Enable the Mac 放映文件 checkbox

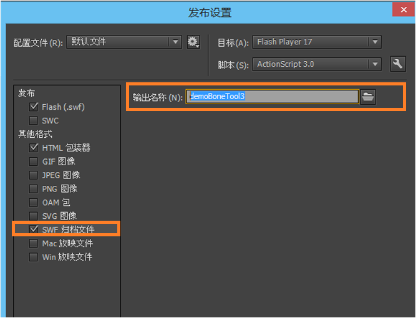[34, 243]
